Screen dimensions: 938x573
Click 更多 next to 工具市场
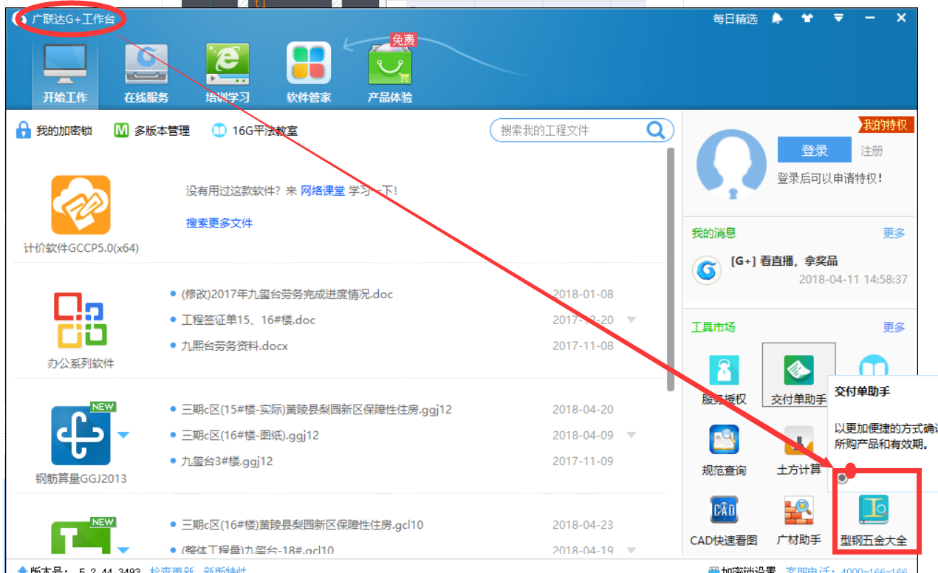click(894, 327)
